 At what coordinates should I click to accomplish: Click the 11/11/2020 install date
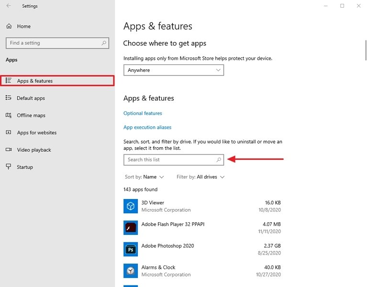tap(269, 232)
